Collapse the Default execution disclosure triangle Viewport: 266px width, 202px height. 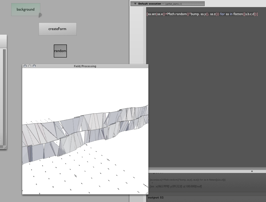135,4
